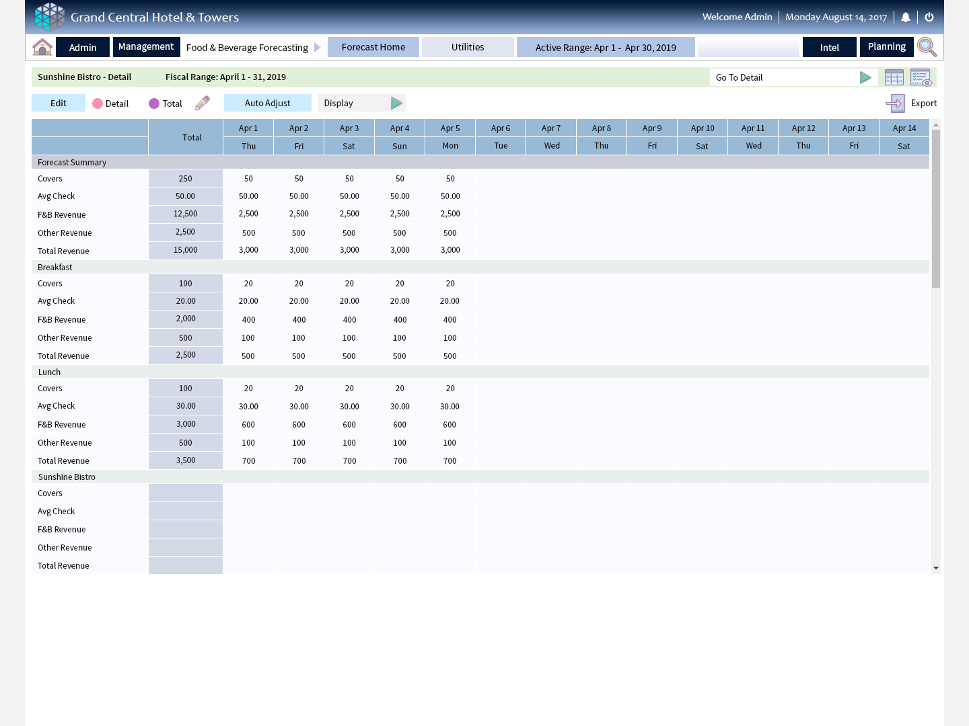
Task: Switch to the Management tab
Action: coord(146,47)
